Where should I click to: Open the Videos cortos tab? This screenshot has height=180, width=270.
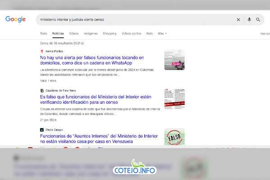click(131, 33)
